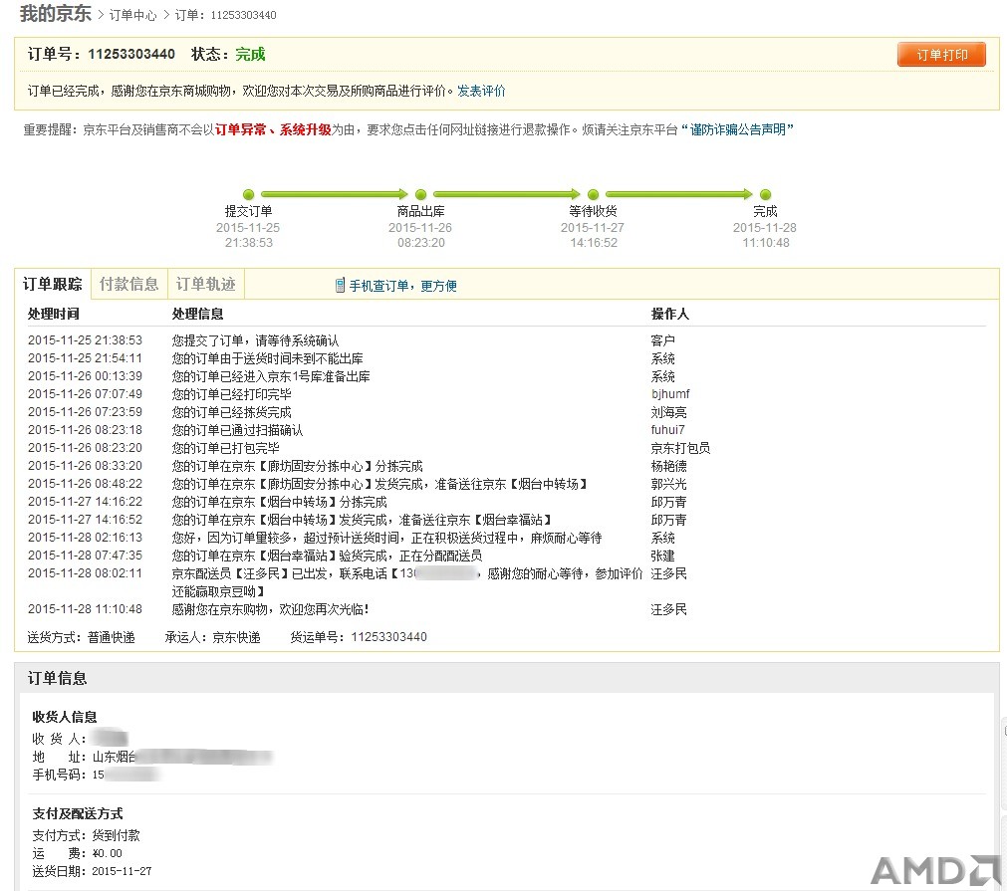1007x891 pixels.
Task: Click the green 完成 status label
Action: (250, 55)
